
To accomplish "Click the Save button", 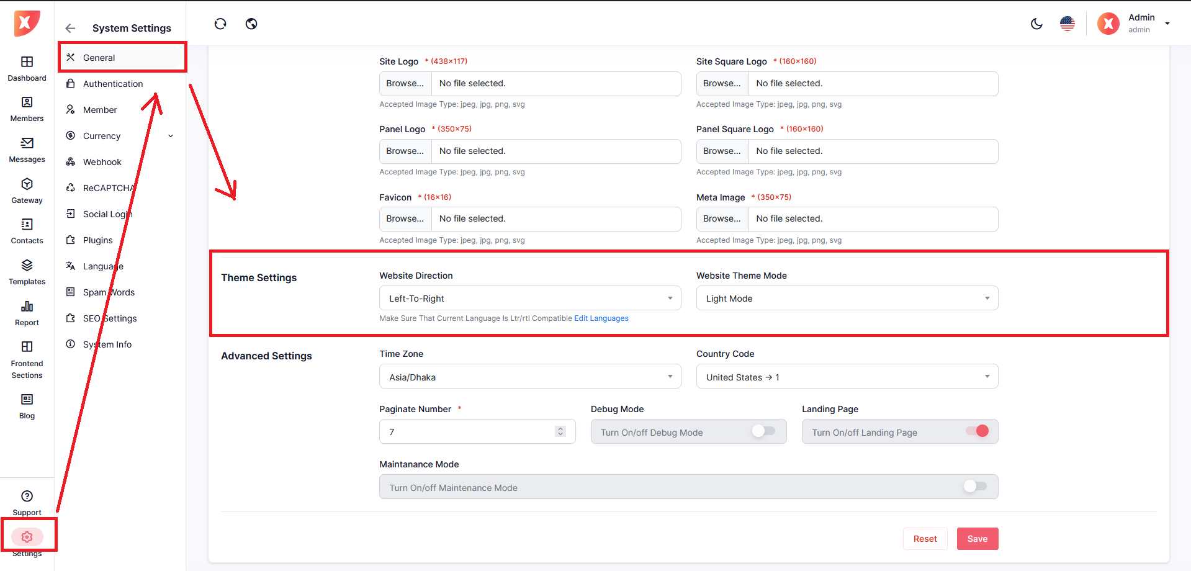I will pyautogui.click(x=977, y=539).
